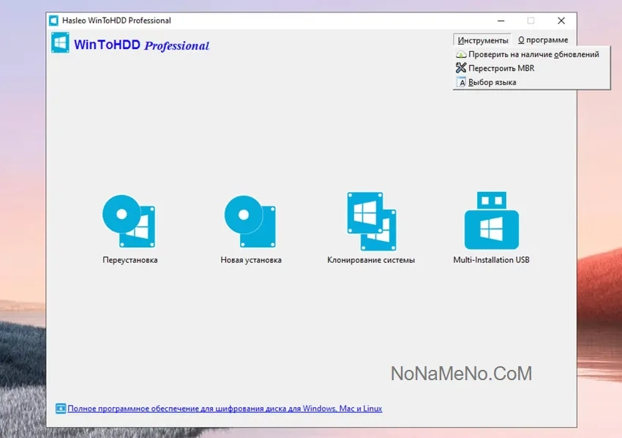Click the Клонирование системы caption
Image resolution: width=622 pixels, height=438 pixels.
371,260
